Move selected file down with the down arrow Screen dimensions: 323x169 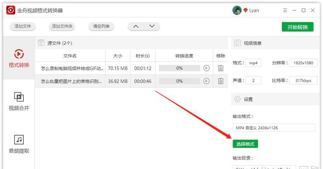pos(152,26)
